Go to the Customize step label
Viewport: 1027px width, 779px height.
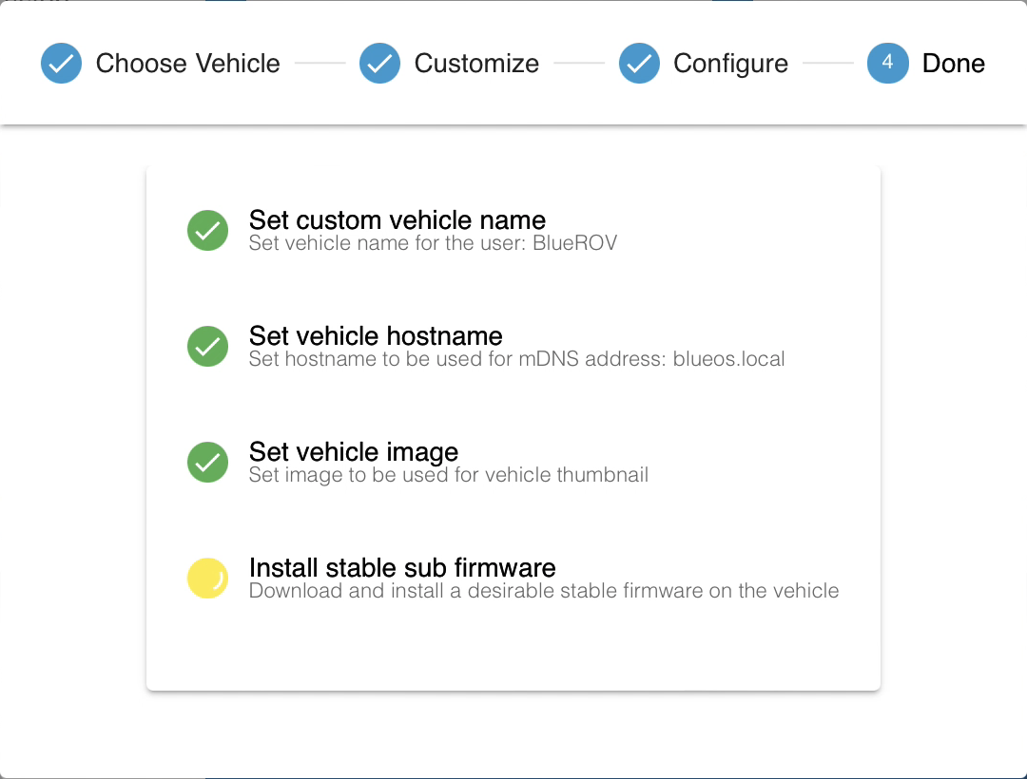point(476,64)
